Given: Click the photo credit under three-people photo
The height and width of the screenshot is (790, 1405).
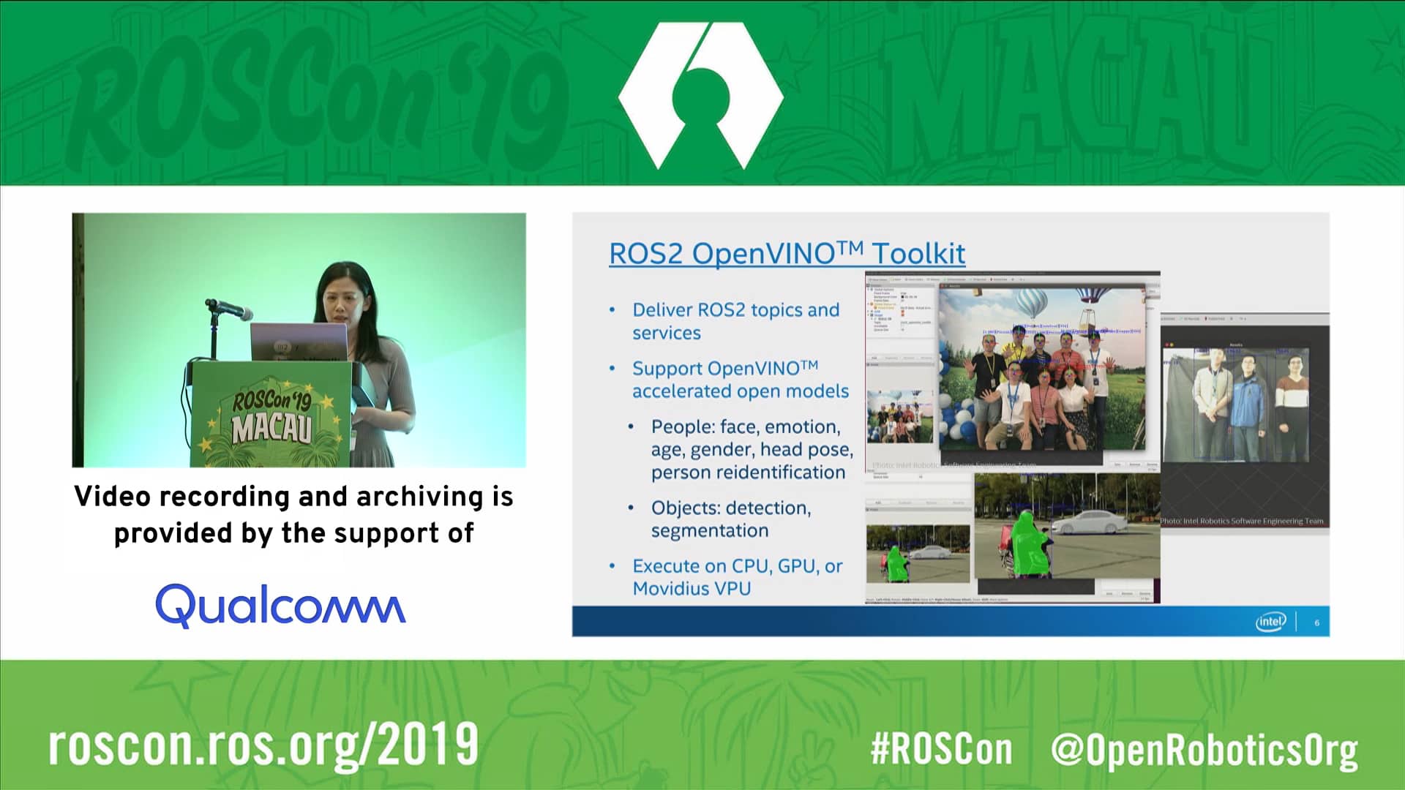Looking at the screenshot, I should point(1242,521).
